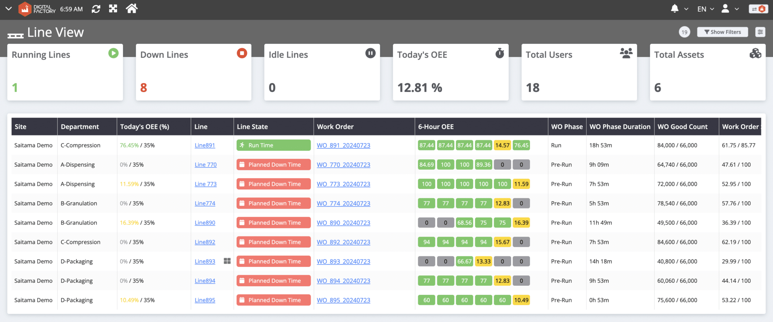Open work order WO_892_20240723
Image resolution: width=773 pixels, height=322 pixels.
[x=343, y=242]
